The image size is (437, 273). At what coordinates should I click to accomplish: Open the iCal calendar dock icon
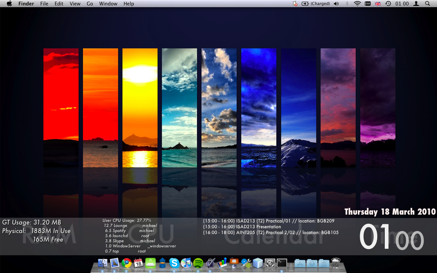[x=138, y=263]
